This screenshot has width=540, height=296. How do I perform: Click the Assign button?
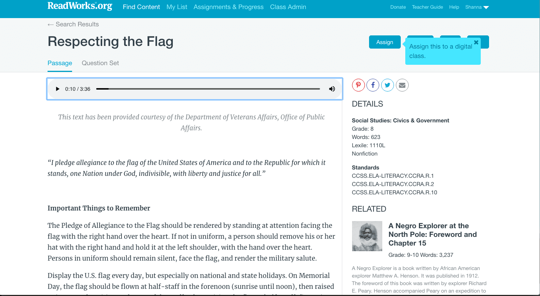tap(385, 42)
